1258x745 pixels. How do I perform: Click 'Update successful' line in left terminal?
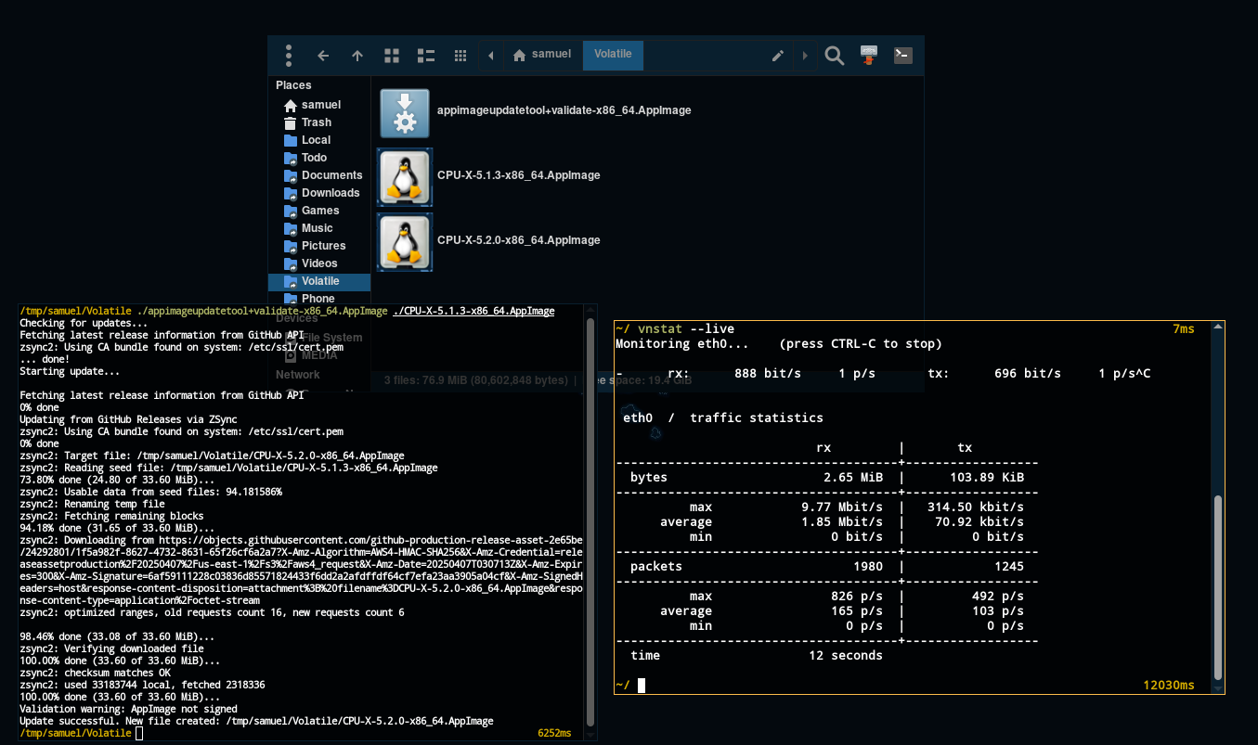(x=256, y=721)
